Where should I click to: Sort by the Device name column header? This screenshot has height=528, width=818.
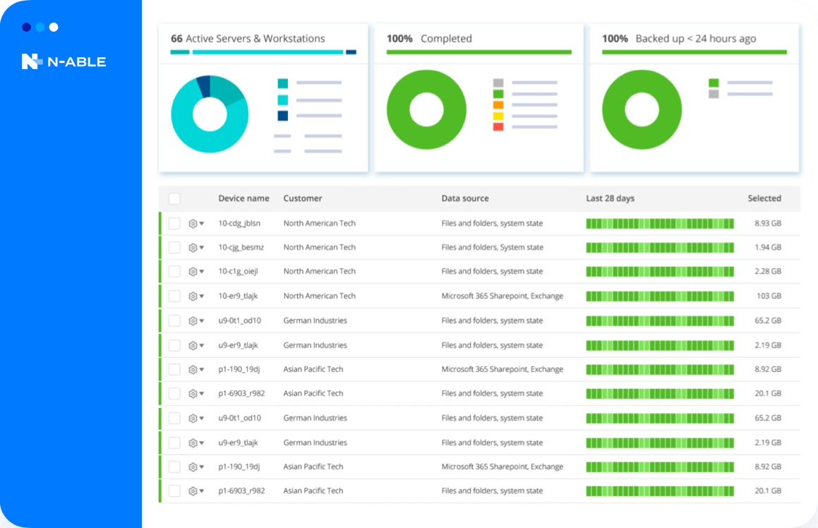tap(243, 198)
